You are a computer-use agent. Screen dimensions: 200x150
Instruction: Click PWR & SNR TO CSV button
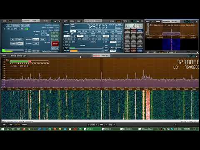coord(18,56)
